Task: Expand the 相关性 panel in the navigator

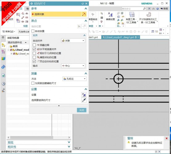Action: pos(69,147)
